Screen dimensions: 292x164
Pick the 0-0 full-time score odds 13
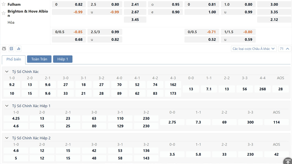click(x=191, y=89)
